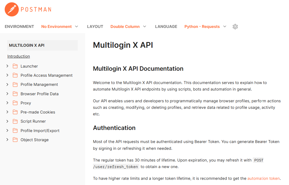The height and width of the screenshot is (185, 289).
Task: Open the Introduction link
Action: 19,56
